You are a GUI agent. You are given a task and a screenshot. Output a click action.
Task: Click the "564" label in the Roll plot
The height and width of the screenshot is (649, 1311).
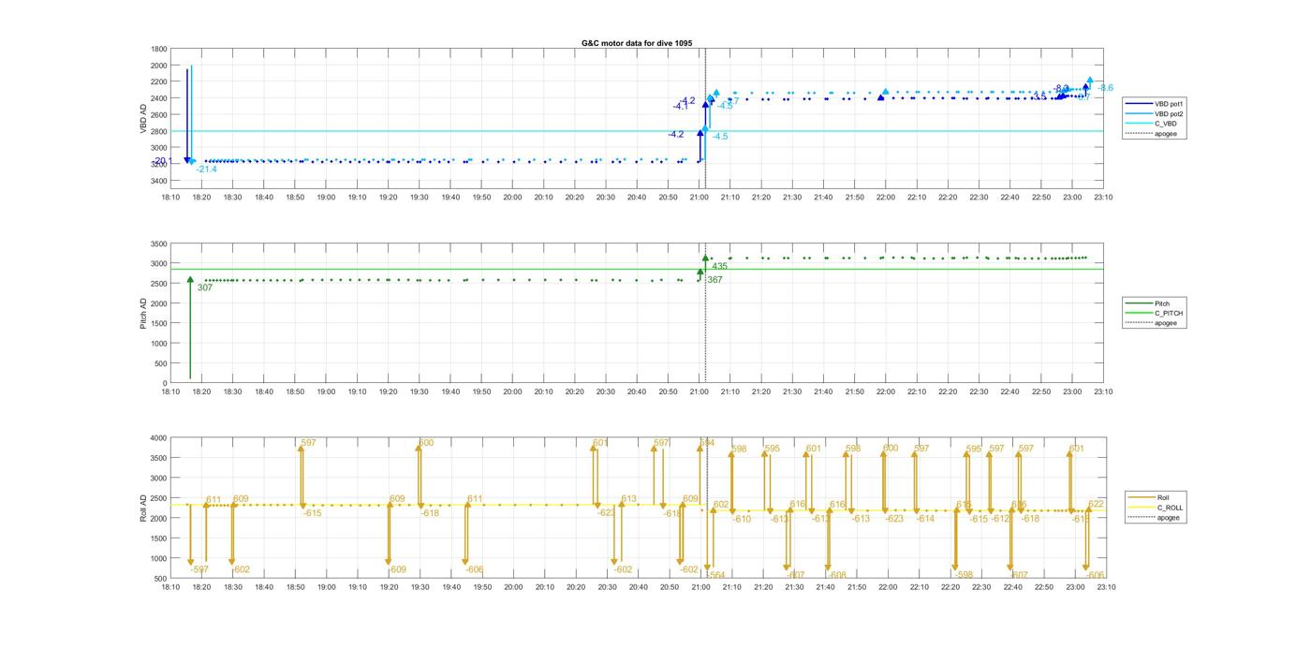717,575
